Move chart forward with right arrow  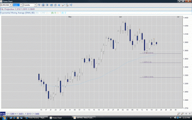click(x=190, y=114)
